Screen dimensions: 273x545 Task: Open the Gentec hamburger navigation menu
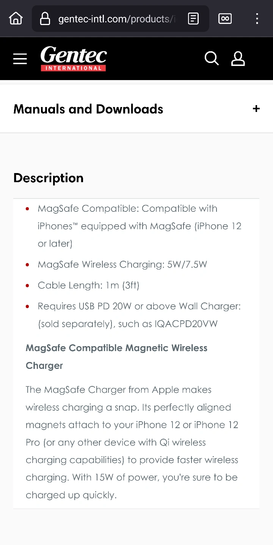coord(20,59)
